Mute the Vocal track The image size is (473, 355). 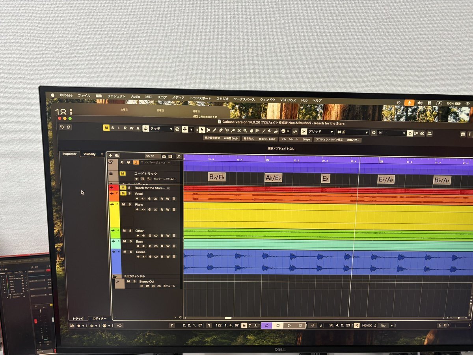click(123, 194)
